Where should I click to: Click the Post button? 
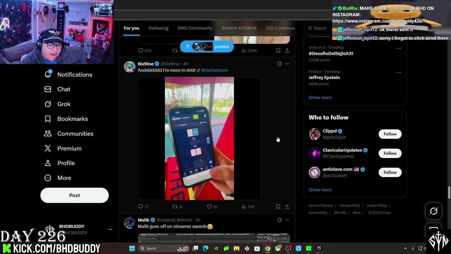click(x=74, y=195)
